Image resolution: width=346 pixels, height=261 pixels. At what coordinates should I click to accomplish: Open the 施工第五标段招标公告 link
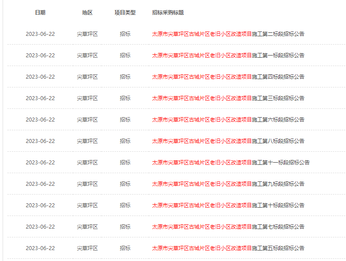click(228, 248)
